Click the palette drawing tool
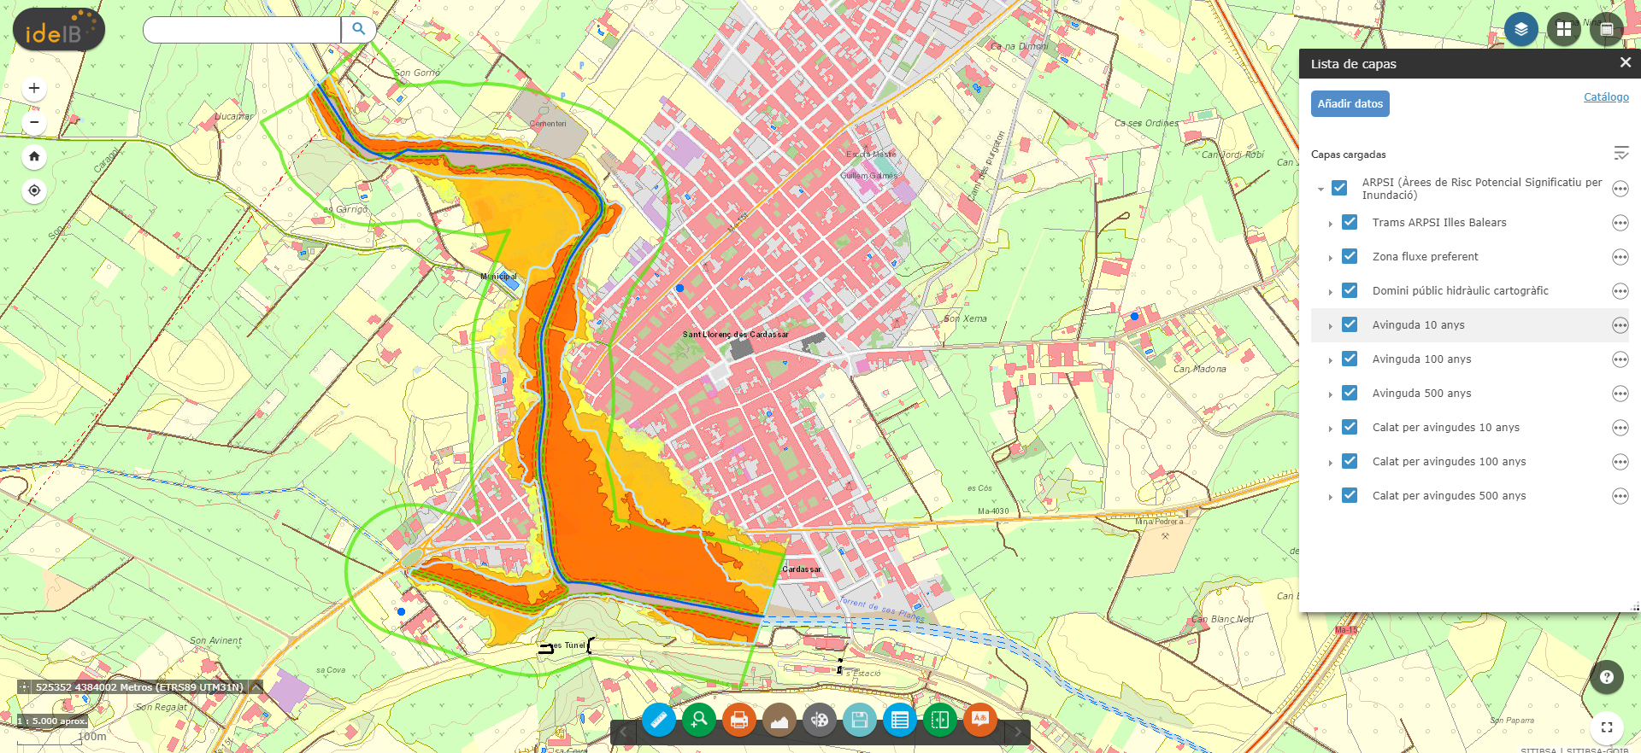The width and height of the screenshot is (1641, 753). [x=820, y=721]
